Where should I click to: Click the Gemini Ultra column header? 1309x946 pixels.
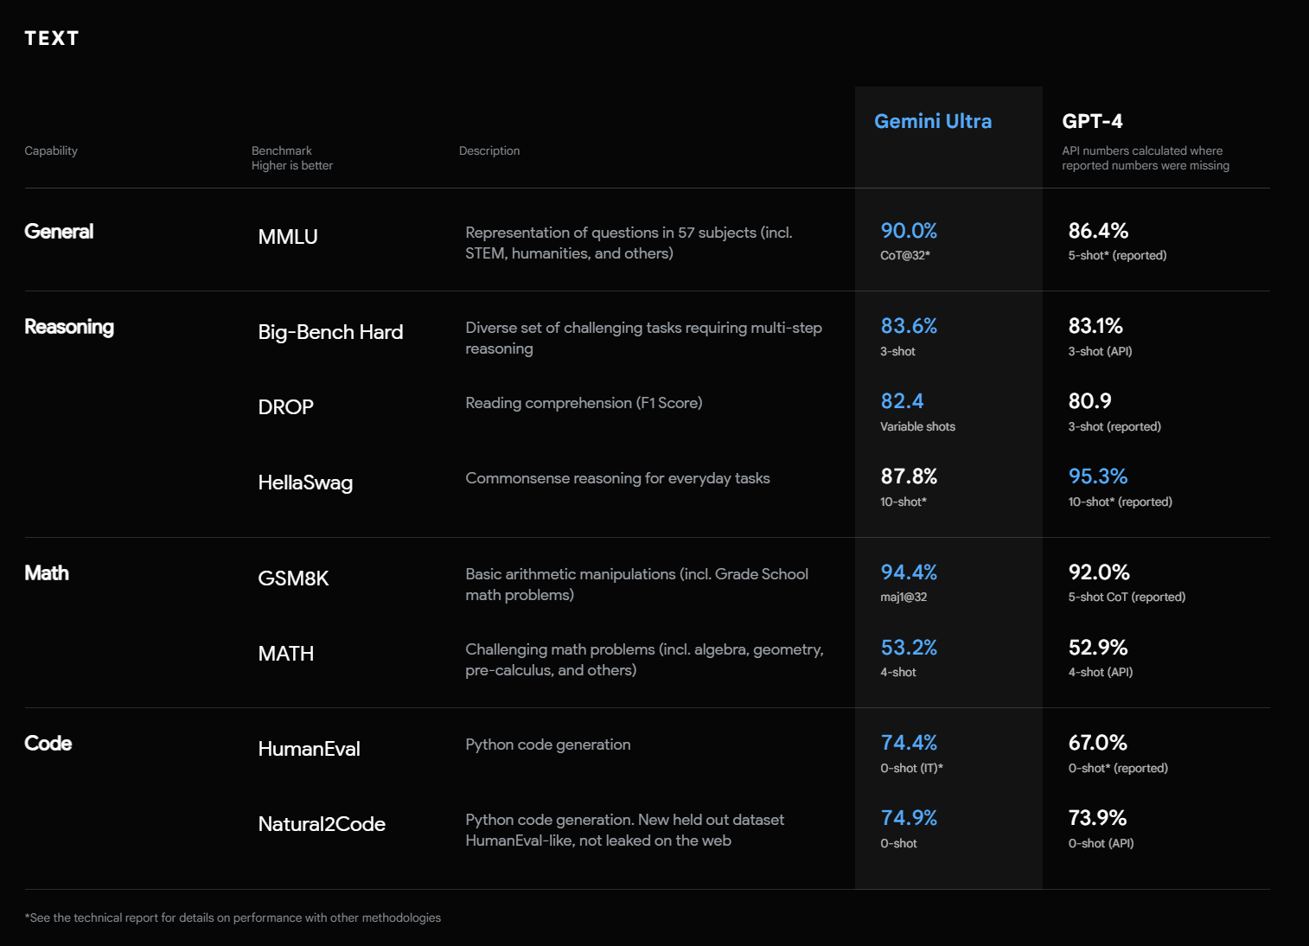click(x=932, y=121)
